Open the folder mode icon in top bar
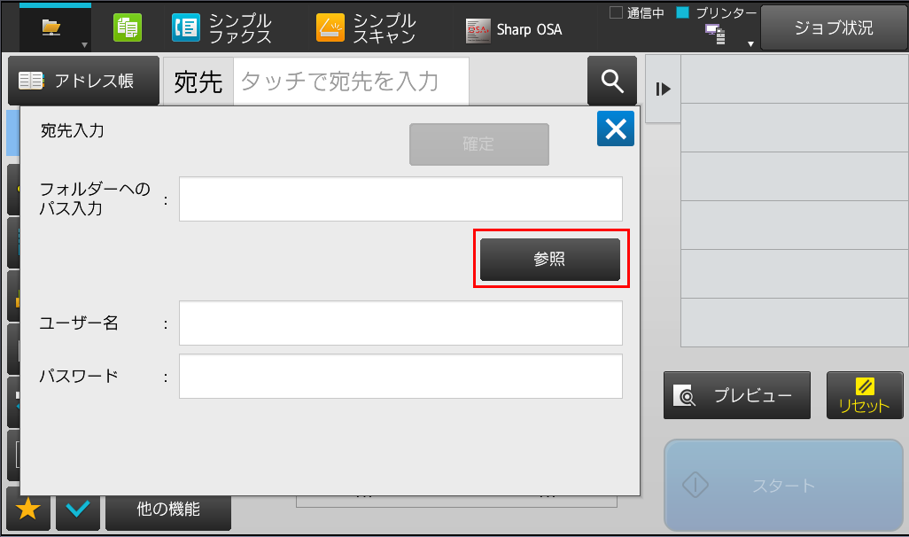 (51, 27)
